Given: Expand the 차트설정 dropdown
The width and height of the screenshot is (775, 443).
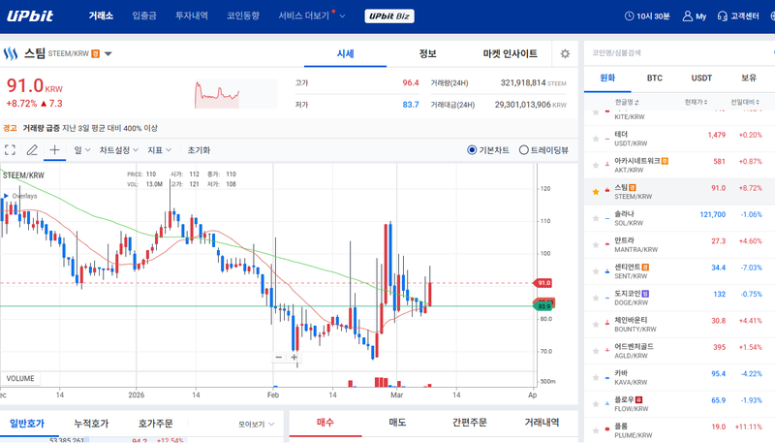Looking at the screenshot, I should tap(118, 150).
